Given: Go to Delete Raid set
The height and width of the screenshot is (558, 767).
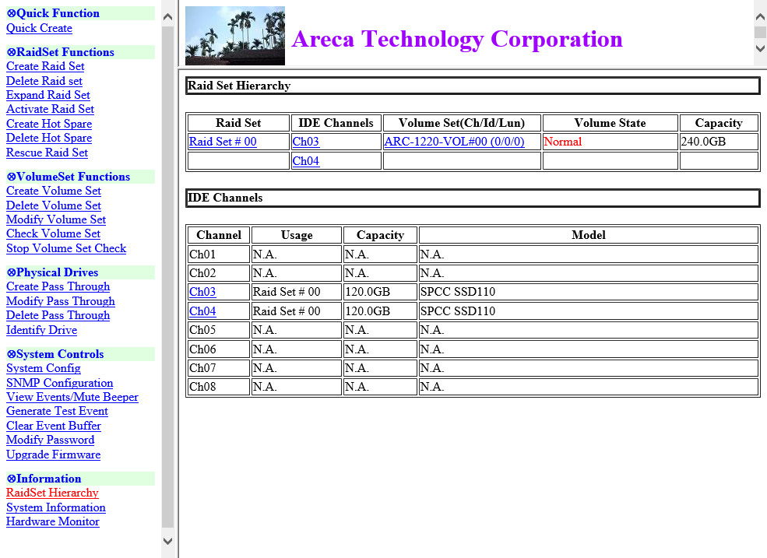Looking at the screenshot, I should 44,81.
